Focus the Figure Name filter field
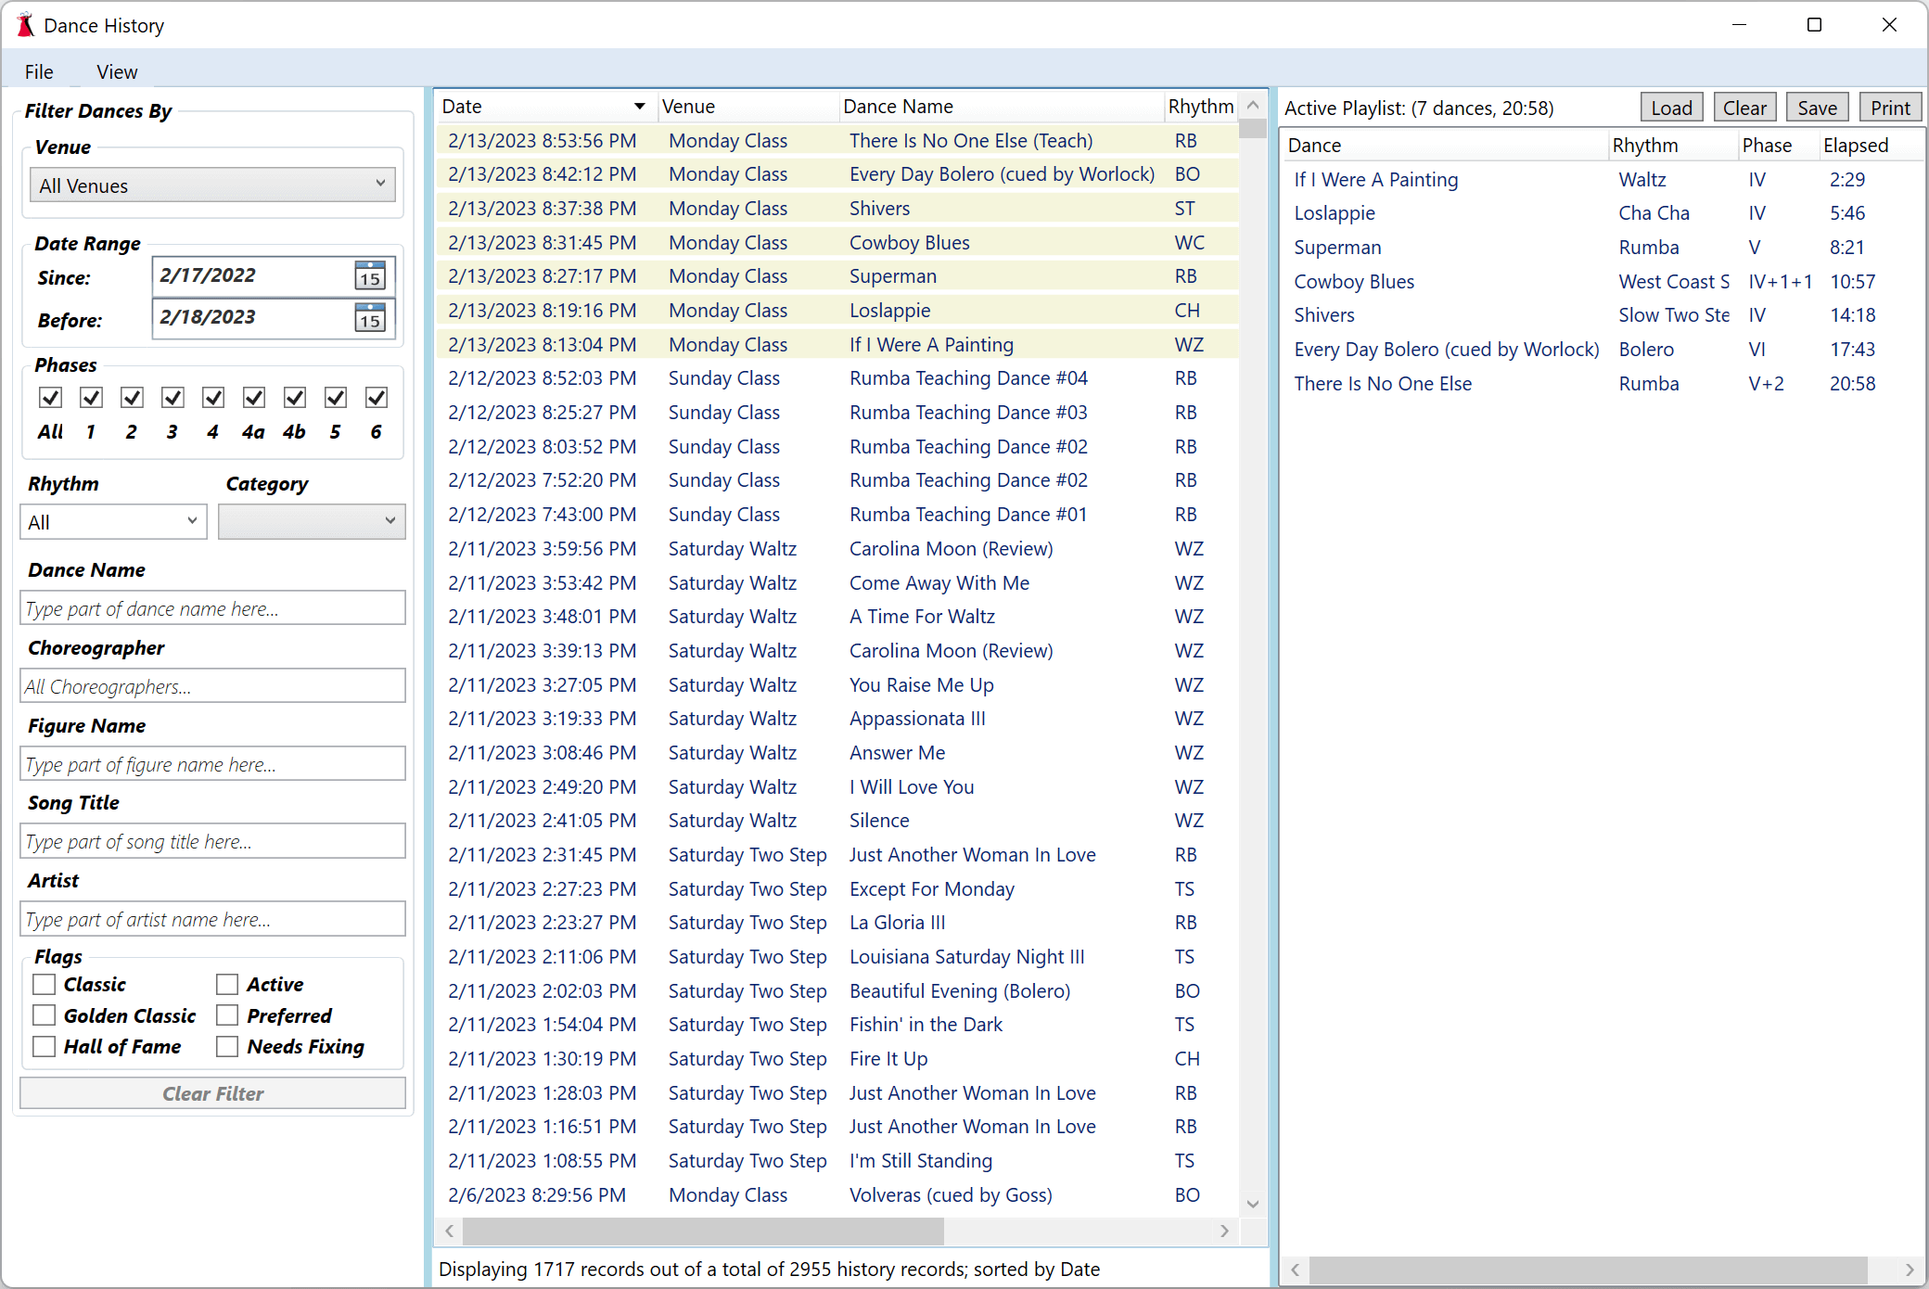1929x1289 pixels. click(212, 764)
